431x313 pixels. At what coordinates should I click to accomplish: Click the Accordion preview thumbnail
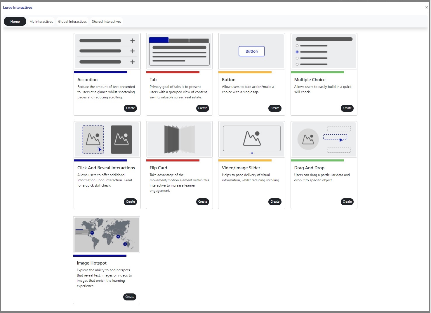click(107, 51)
